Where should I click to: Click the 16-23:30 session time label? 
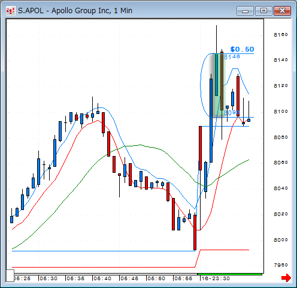pos(216,278)
